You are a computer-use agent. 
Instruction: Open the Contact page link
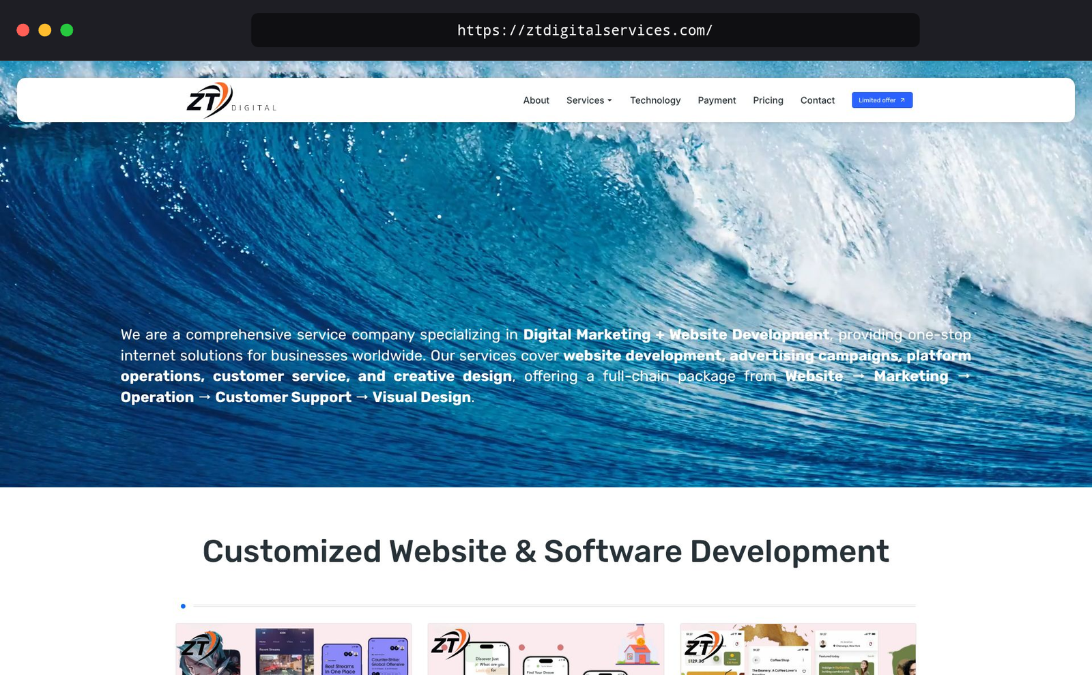pyautogui.click(x=817, y=100)
